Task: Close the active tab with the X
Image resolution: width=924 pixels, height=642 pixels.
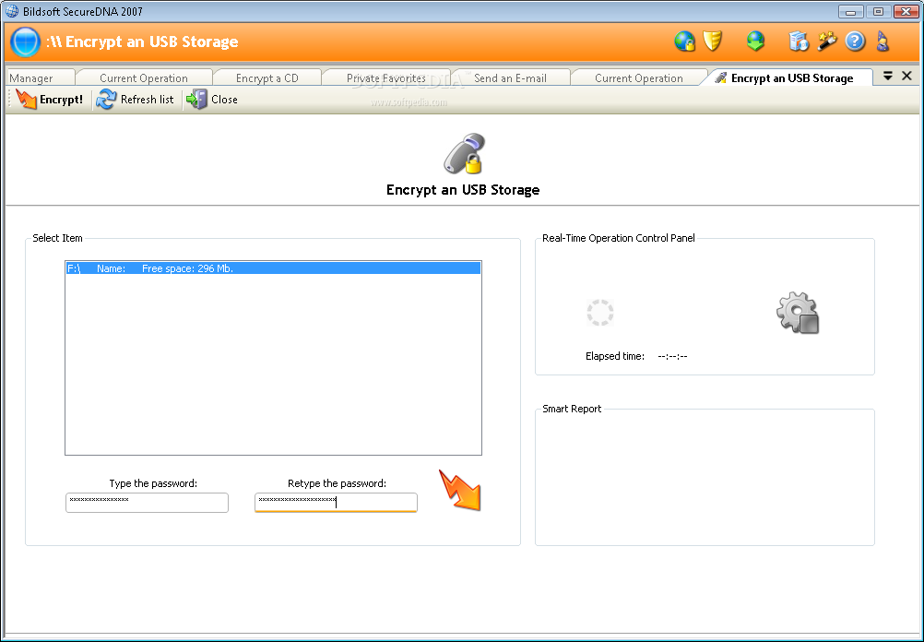Action: pos(906,76)
